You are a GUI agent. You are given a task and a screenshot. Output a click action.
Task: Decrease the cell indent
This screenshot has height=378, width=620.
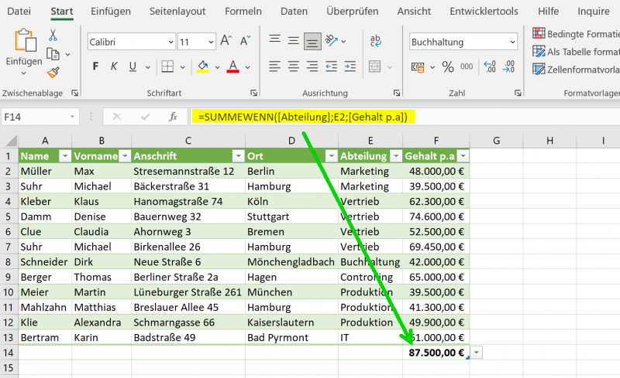332,66
